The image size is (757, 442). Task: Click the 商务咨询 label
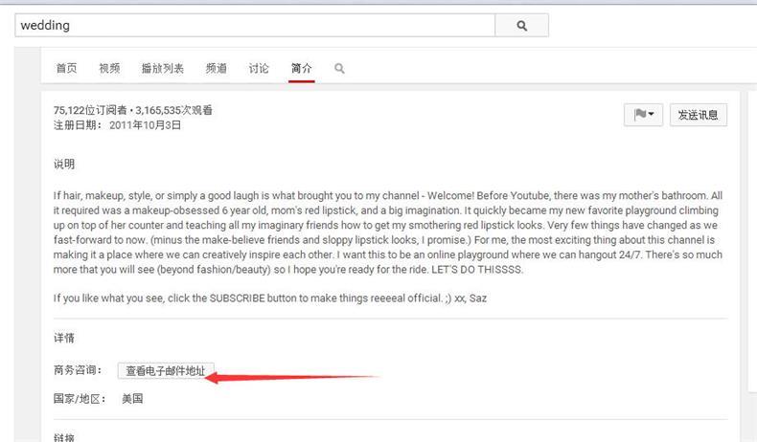(x=78, y=370)
